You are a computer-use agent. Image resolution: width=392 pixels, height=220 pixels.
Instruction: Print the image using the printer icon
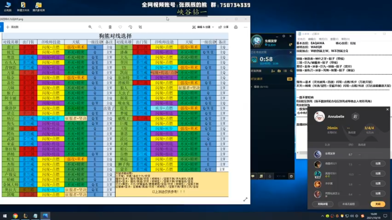click(x=236, y=27)
